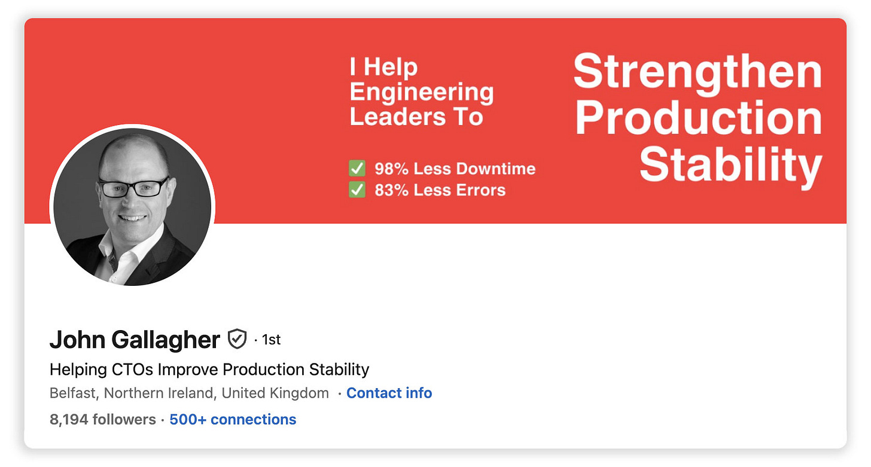Open John Gallagher's circular profile photo
This screenshot has height=467, width=871.
(132, 206)
